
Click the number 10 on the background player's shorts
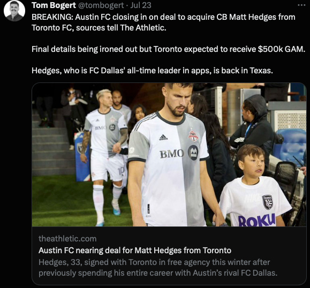tap(121, 171)
